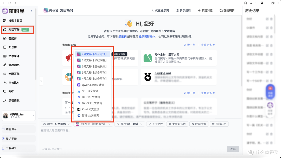Click 新建对话 to start a new chat
The width and height of the screenshot is (281, 158).
pos(205,11)
